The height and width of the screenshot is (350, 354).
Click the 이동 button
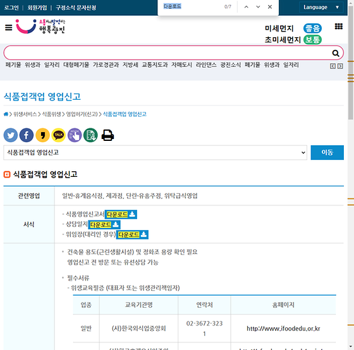coord(327,152)
